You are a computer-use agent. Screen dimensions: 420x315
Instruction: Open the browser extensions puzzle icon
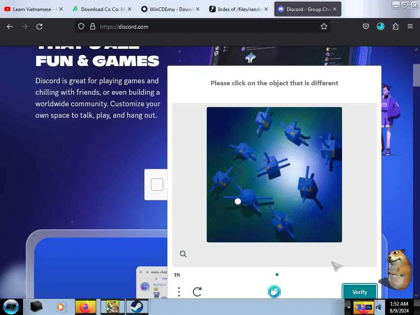tap(395, 27)
